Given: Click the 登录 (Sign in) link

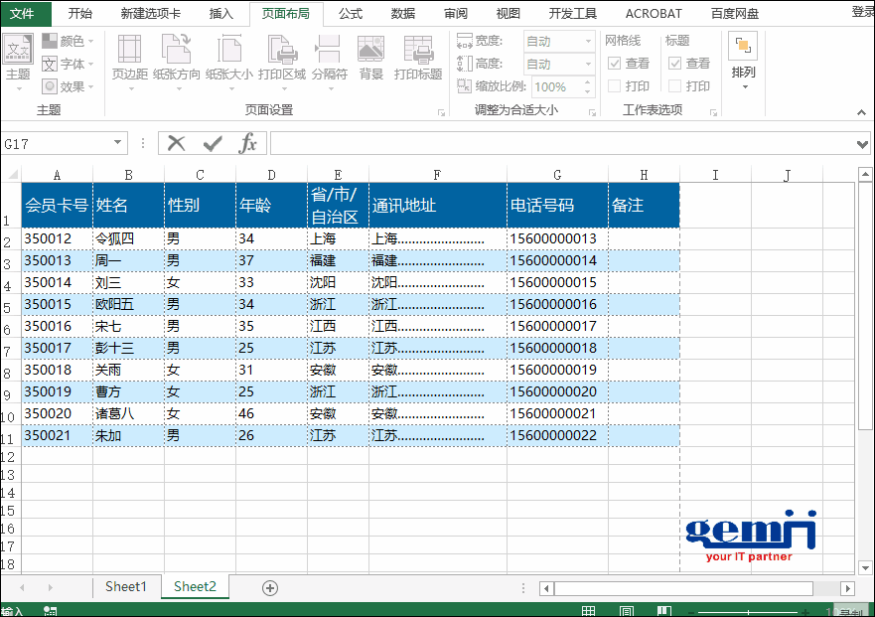Looking at the screenshot, I should pos(862,12).
